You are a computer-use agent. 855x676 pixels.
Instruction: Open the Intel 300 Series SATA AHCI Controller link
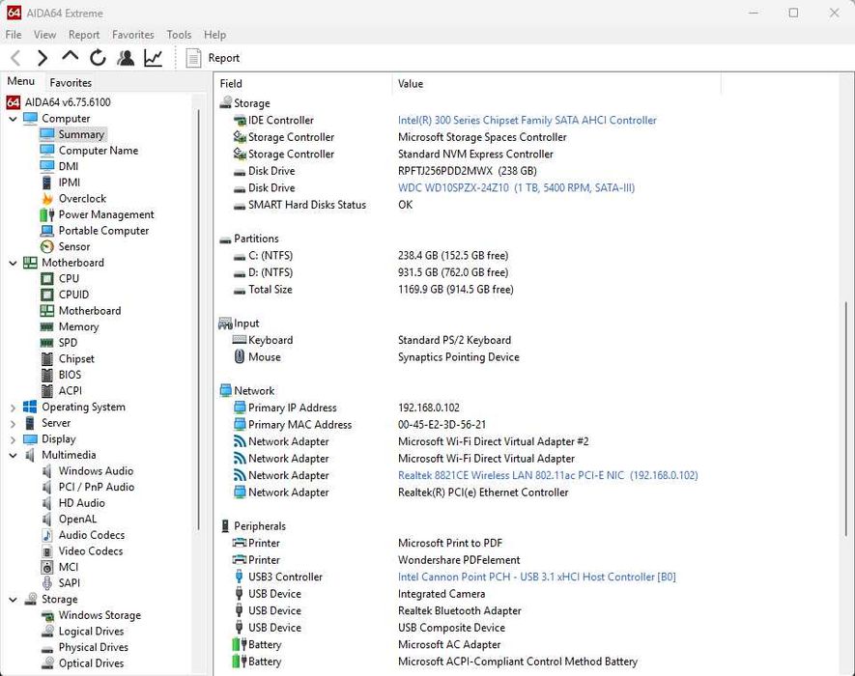coord(527,120)
